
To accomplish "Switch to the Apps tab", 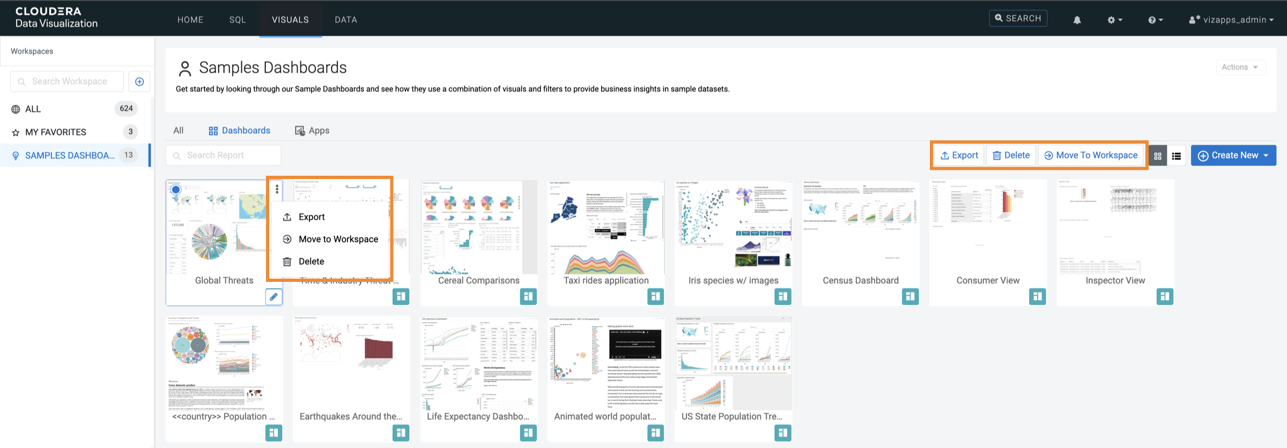I will 312,130.
